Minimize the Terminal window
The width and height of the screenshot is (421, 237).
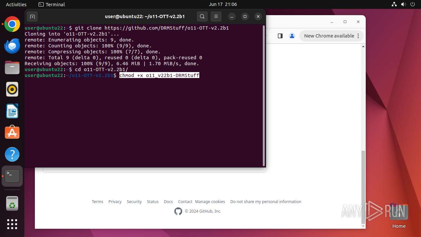pyautogui.click(x=232, y=16)
